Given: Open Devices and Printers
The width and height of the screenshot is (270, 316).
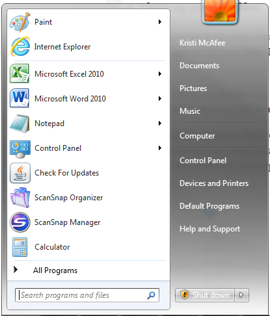Looking at the screenshot, I should (214, 183).
